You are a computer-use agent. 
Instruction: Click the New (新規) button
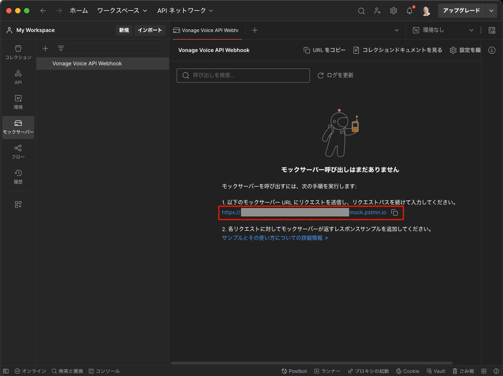coord(124,30)
